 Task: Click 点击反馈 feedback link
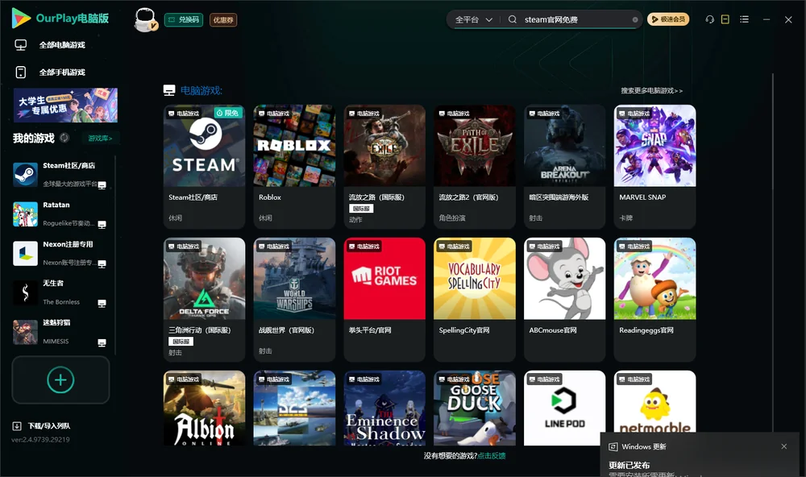(x=492, y=455)
